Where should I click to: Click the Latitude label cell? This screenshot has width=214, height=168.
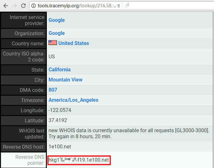[x=24, y=121]
